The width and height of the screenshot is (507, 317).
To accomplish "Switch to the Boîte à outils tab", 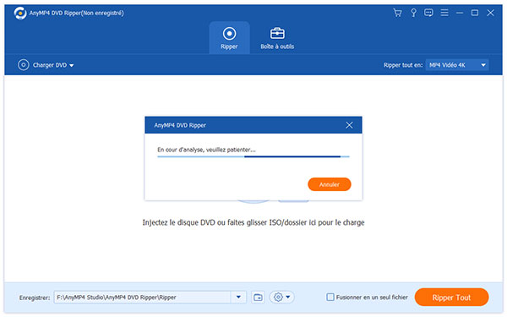I will pyautogui.click(x=277, y=38).
